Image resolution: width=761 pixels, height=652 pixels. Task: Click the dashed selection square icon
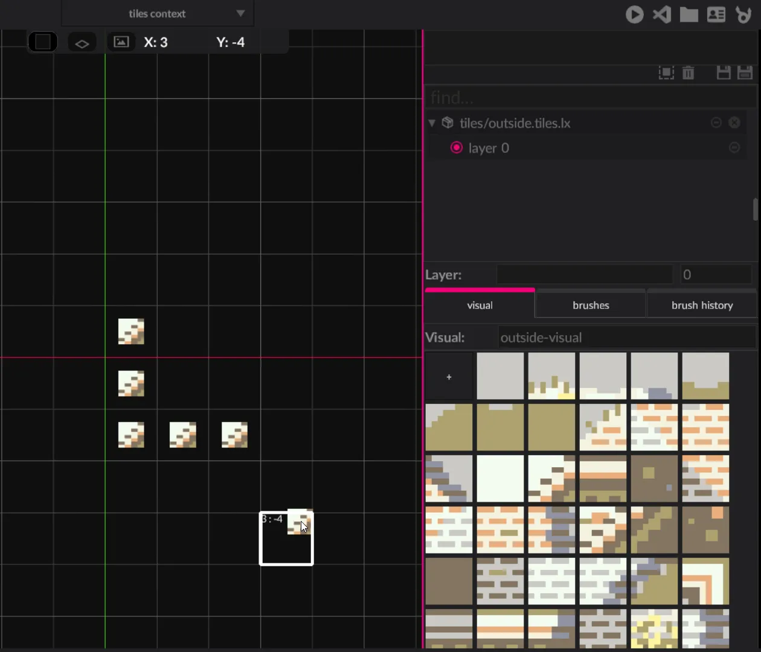click(x=666, y=73)
